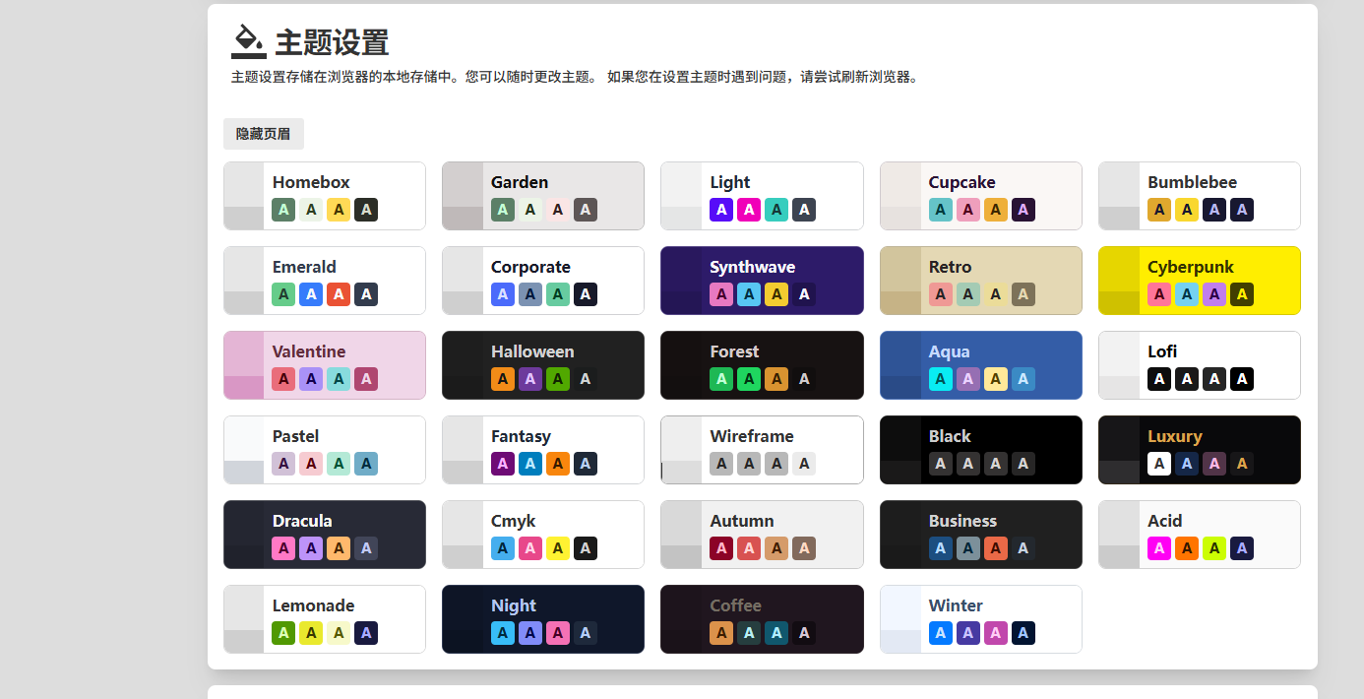Choose the Retro theme
This screenshot has height=699, width=1364.
pyautogui.click(x=981, y=281)
